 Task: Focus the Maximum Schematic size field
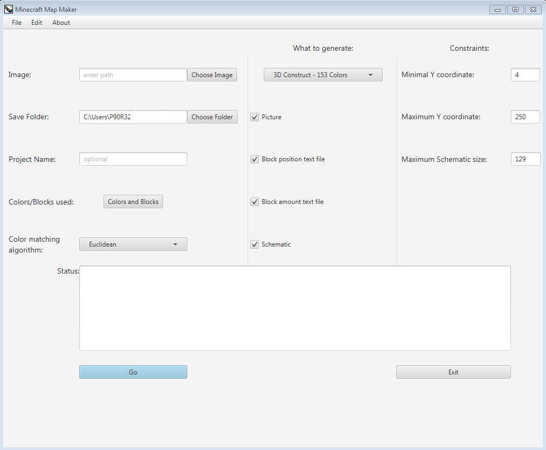tap(525, 159)
